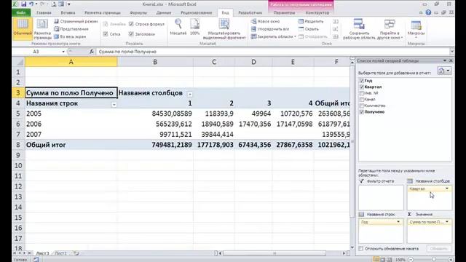
Task: Select column B header
Action: [155, 62]
